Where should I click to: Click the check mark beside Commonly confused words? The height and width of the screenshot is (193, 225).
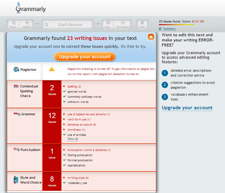tap(65, 97)
